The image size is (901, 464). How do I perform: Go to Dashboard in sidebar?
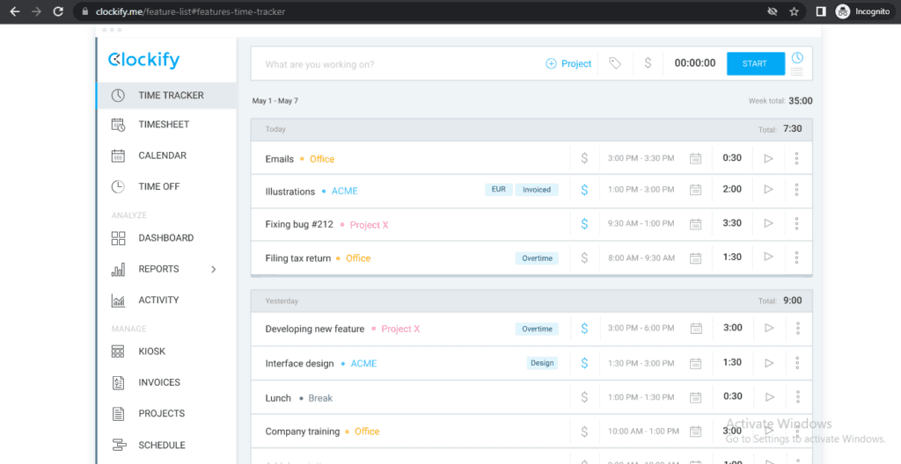[x=165, y=238]
